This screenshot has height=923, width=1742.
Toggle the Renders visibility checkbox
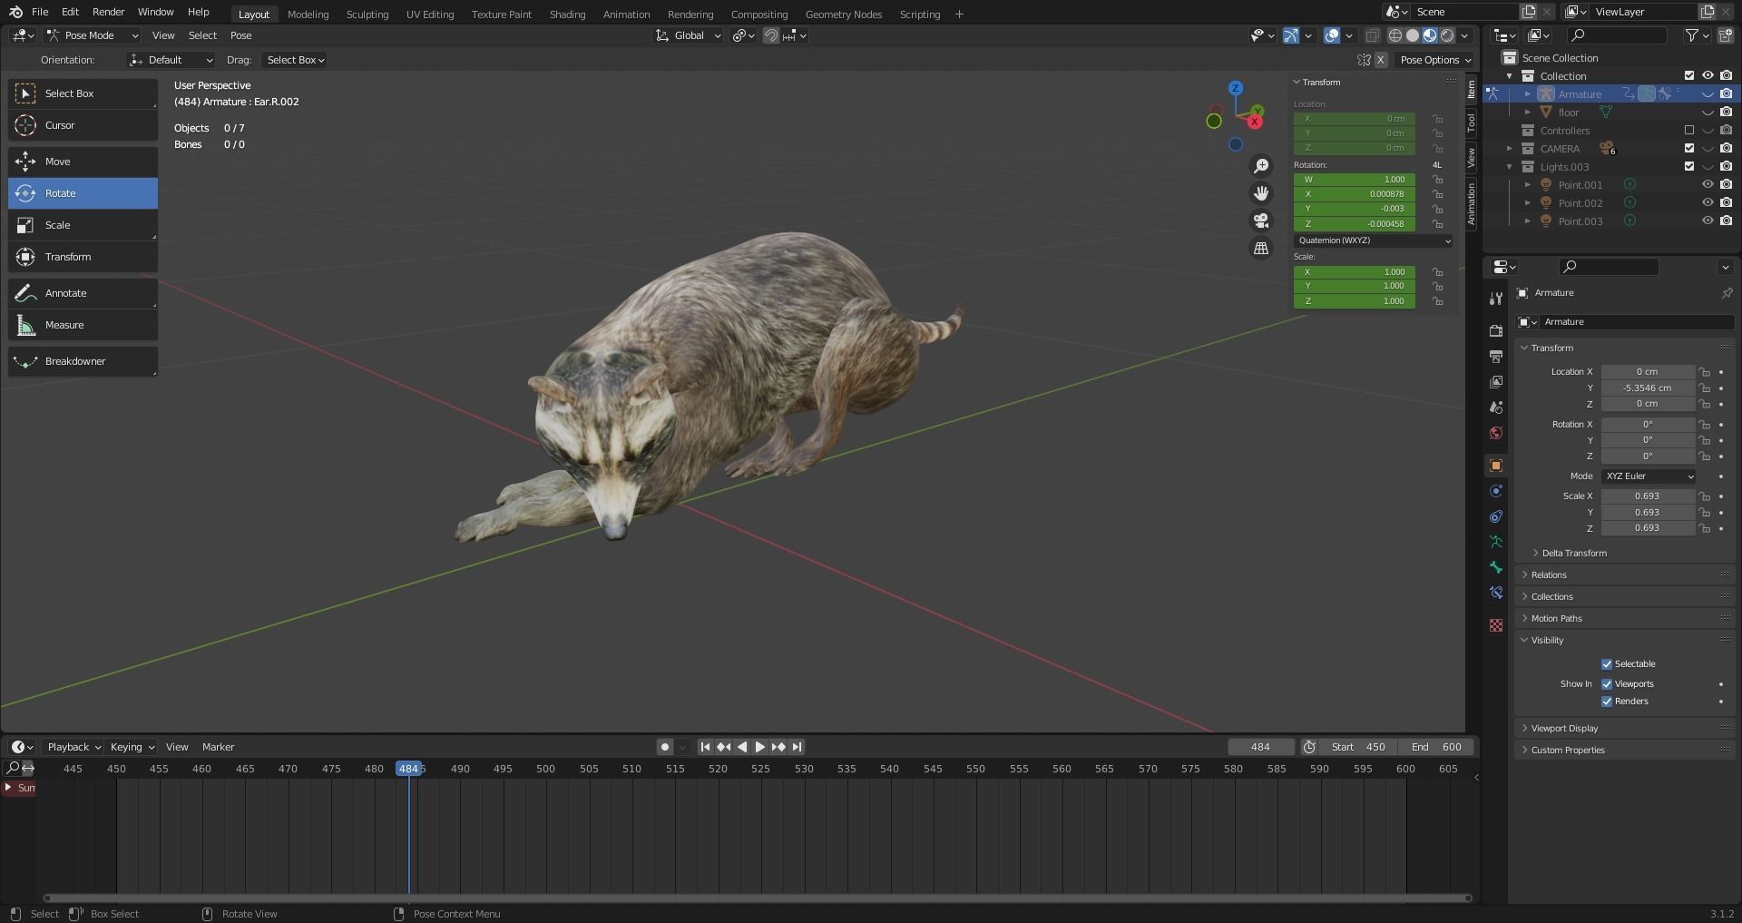1607,702
